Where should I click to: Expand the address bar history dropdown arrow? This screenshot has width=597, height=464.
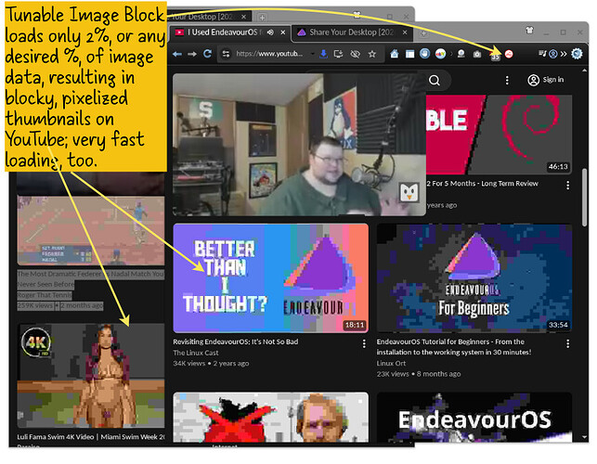pyautogui.click(x=313, y=54)
